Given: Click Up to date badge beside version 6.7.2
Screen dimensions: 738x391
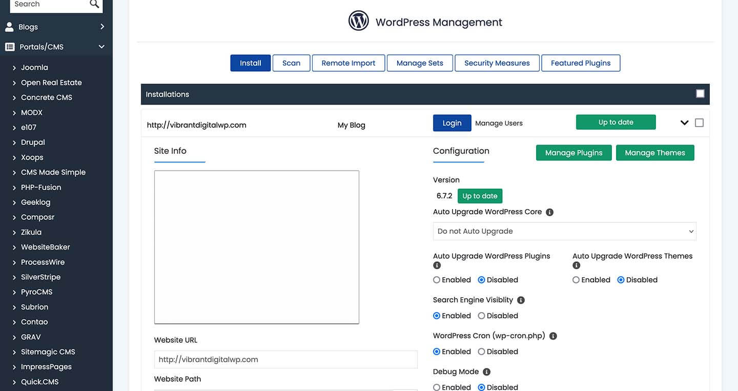Looking at the screenshot, I should (480, 196).
